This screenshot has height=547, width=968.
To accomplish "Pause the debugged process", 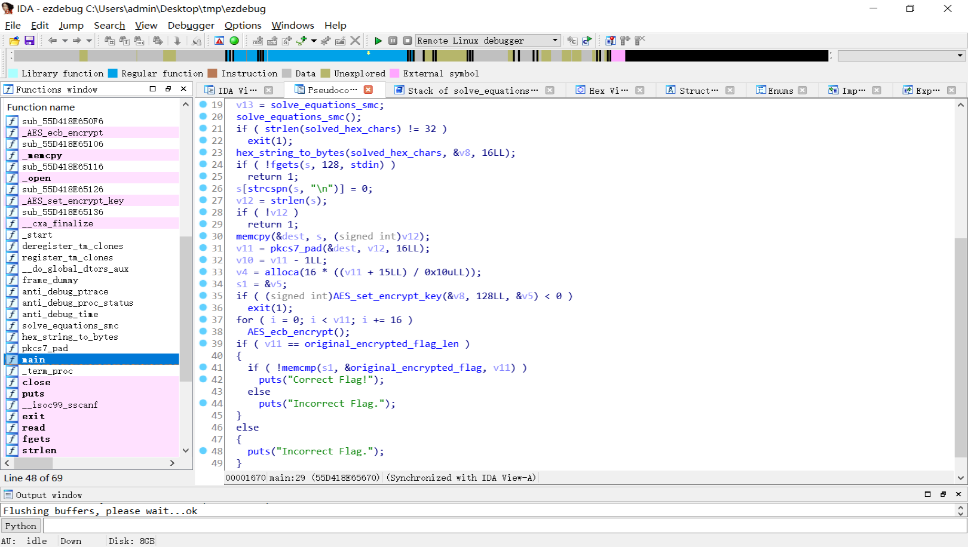I will 393,41.
